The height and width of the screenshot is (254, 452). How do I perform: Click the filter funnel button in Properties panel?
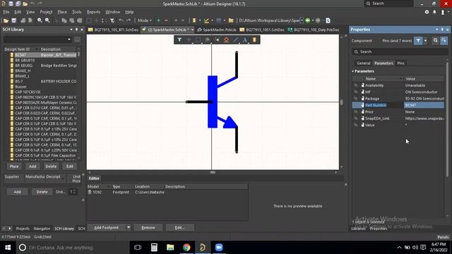(418, 41)
